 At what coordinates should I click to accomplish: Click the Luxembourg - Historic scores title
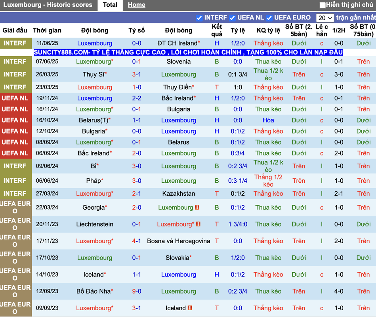(x=48, y=5)
